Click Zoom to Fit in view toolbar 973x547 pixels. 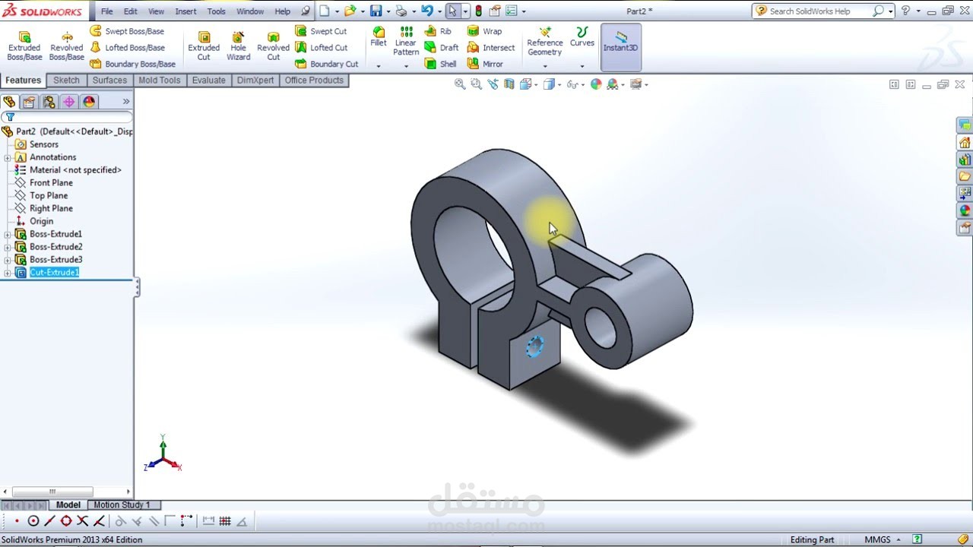(x=460, y=84)
